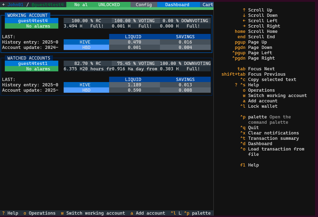
Task: Open guest4test1 watched account button
Action: click(32, 63)
